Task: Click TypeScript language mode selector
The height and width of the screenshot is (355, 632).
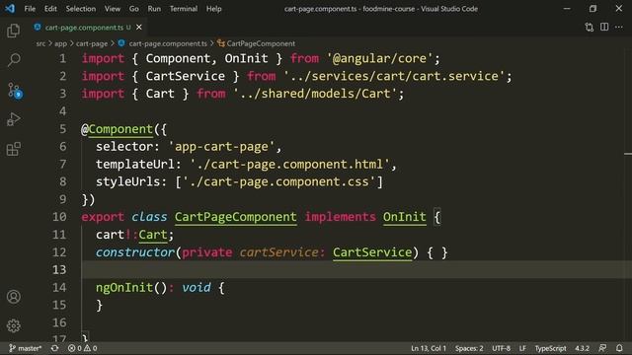Action: (550, 348)
